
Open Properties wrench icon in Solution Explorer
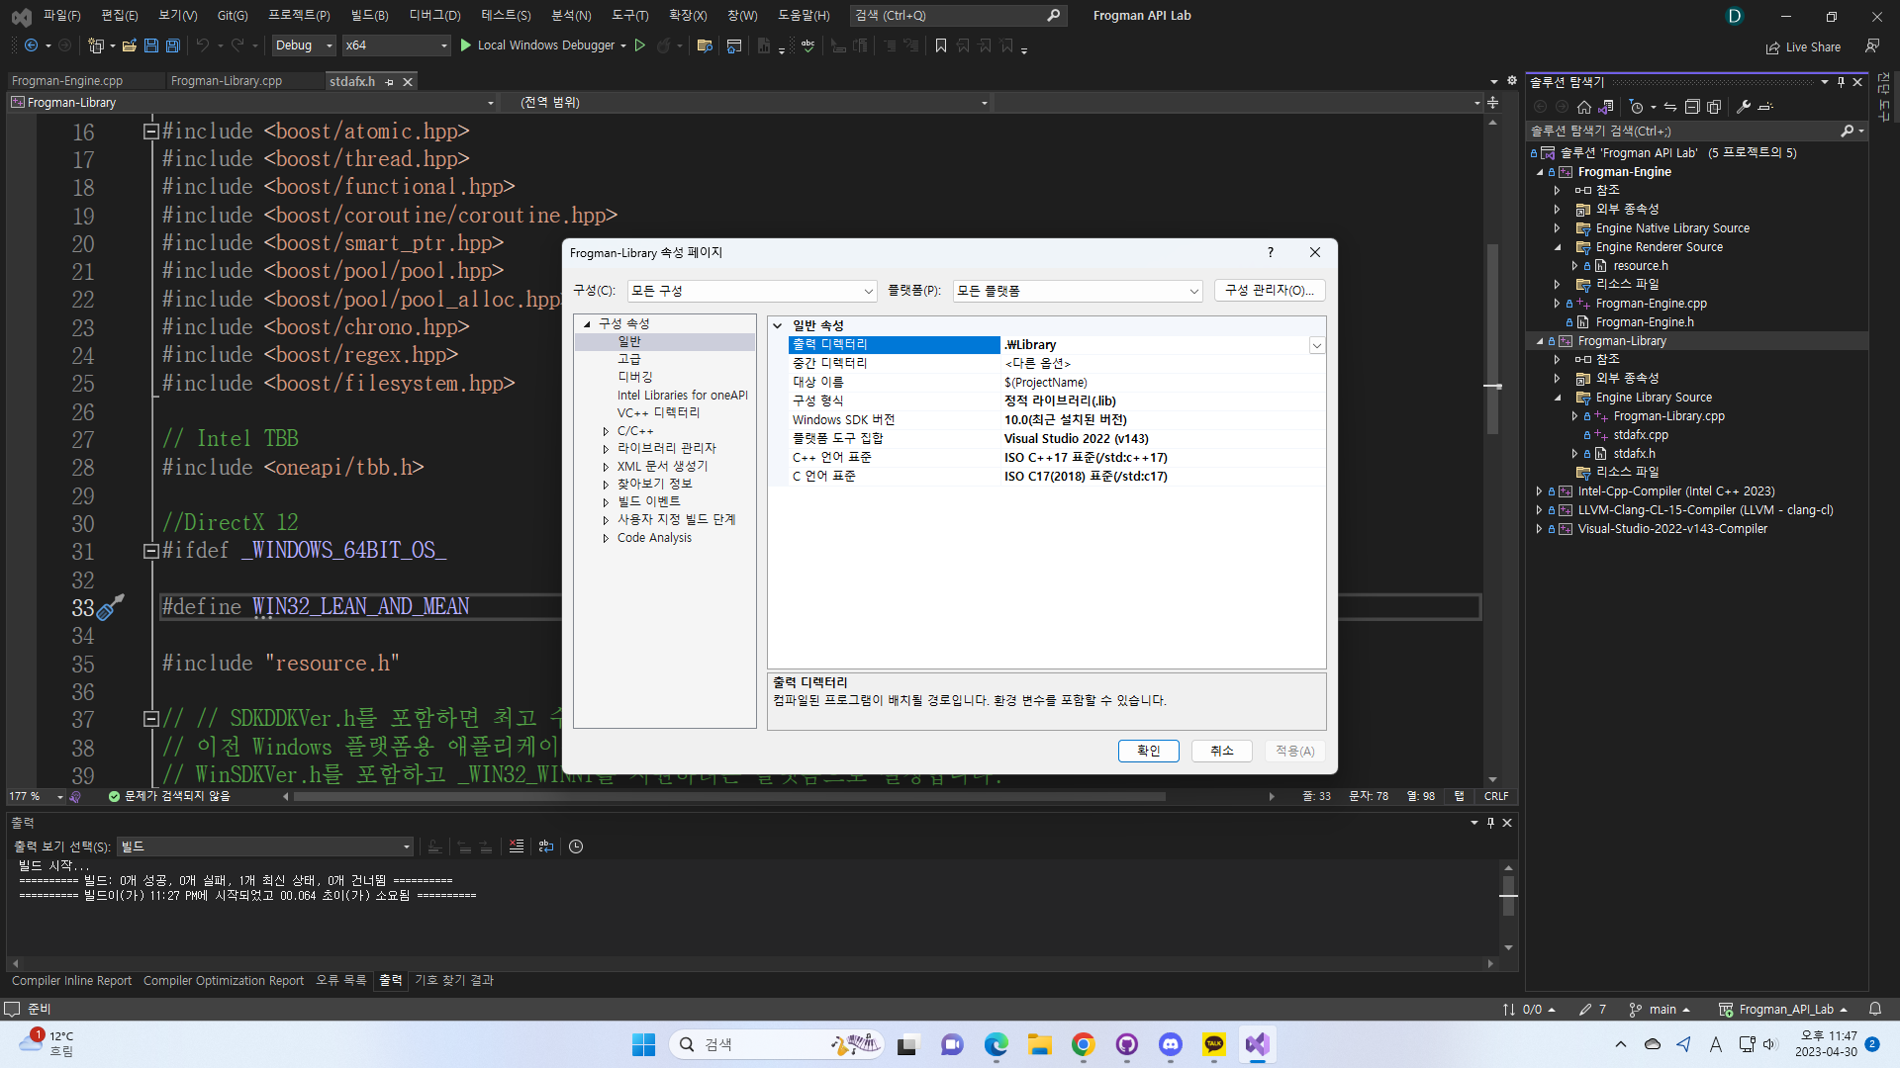[x=1744, y=107]
